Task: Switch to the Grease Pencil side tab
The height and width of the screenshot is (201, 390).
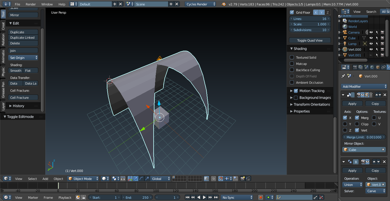Action: pyautogui.click(x=3, y=89)
